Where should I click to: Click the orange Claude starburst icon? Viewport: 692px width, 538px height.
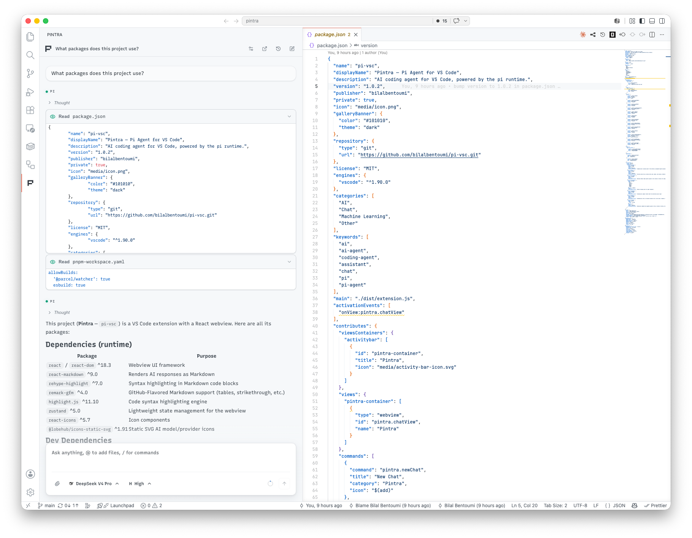[x=583, y=35]
